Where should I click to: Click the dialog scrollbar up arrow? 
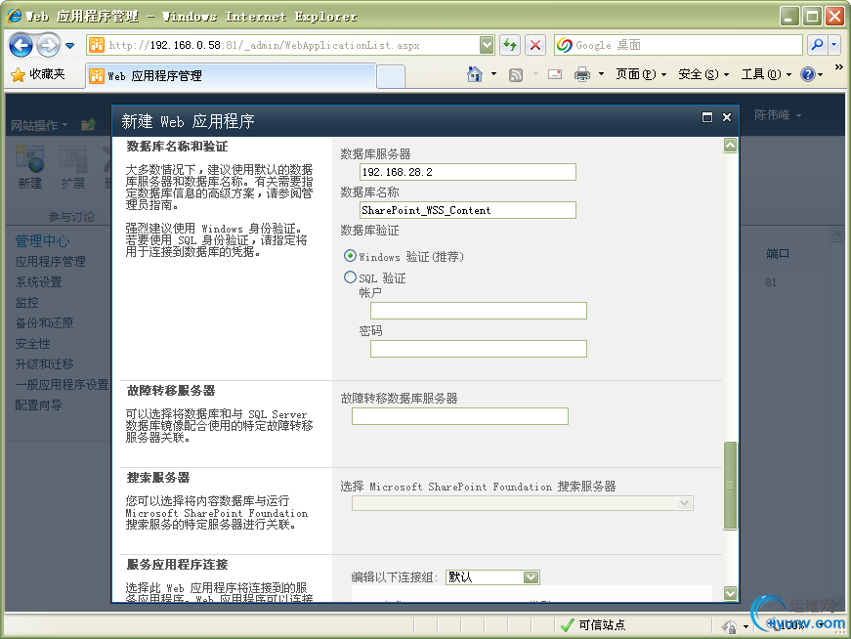click(x=731, y=146)
